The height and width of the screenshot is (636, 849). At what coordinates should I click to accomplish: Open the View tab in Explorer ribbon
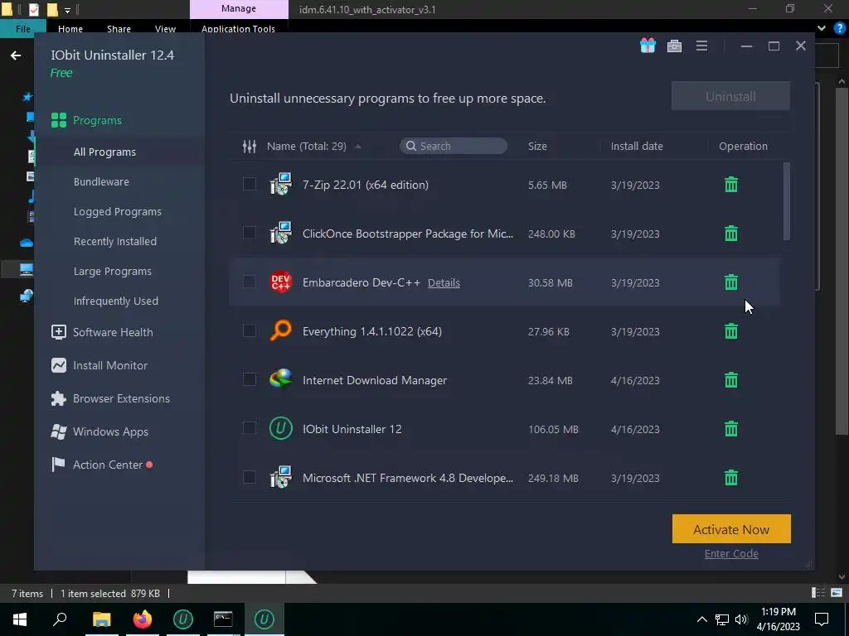tap(165, 29)
